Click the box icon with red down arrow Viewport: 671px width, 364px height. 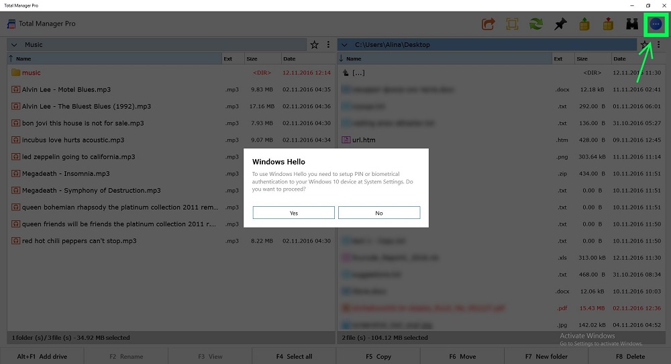(x=608, y=24)
